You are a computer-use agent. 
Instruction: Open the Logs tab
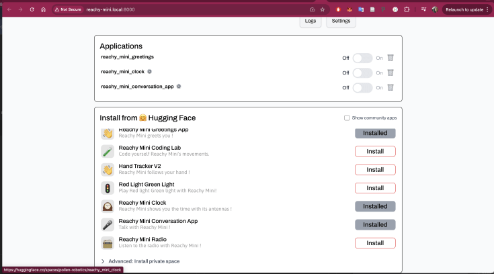(x=310, y=21)
